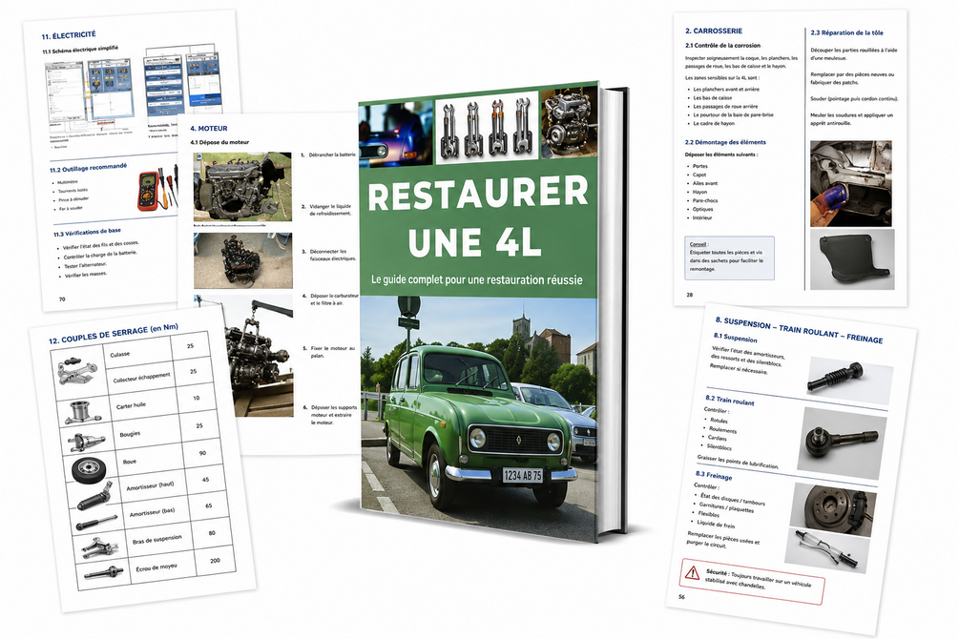Click the black sheet metal part photo
The width and height of the screenshot is (959, 639).
pyautogui.click(x=852, y=259)
